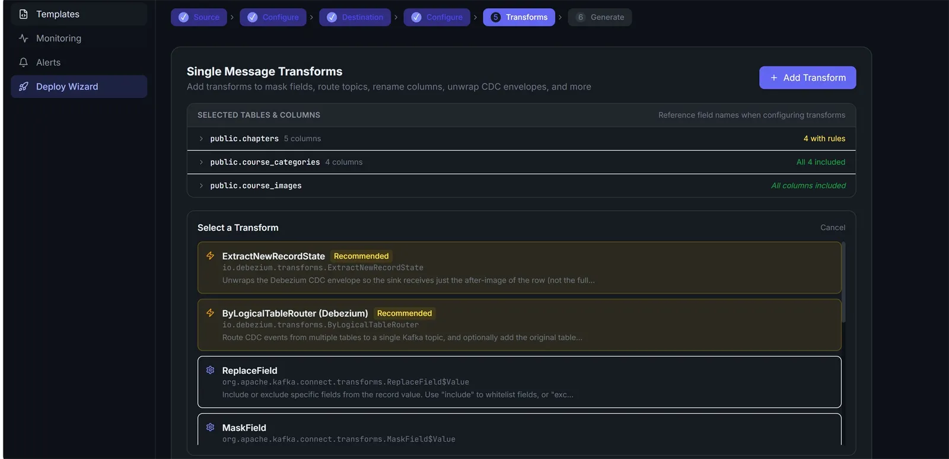Open the Destination wizard step
This screenshot has height=459, width=949.
pos(355,17)
